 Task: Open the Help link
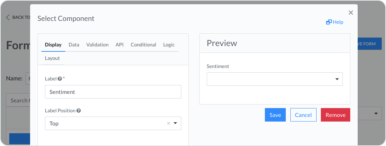tap(335, 22)
